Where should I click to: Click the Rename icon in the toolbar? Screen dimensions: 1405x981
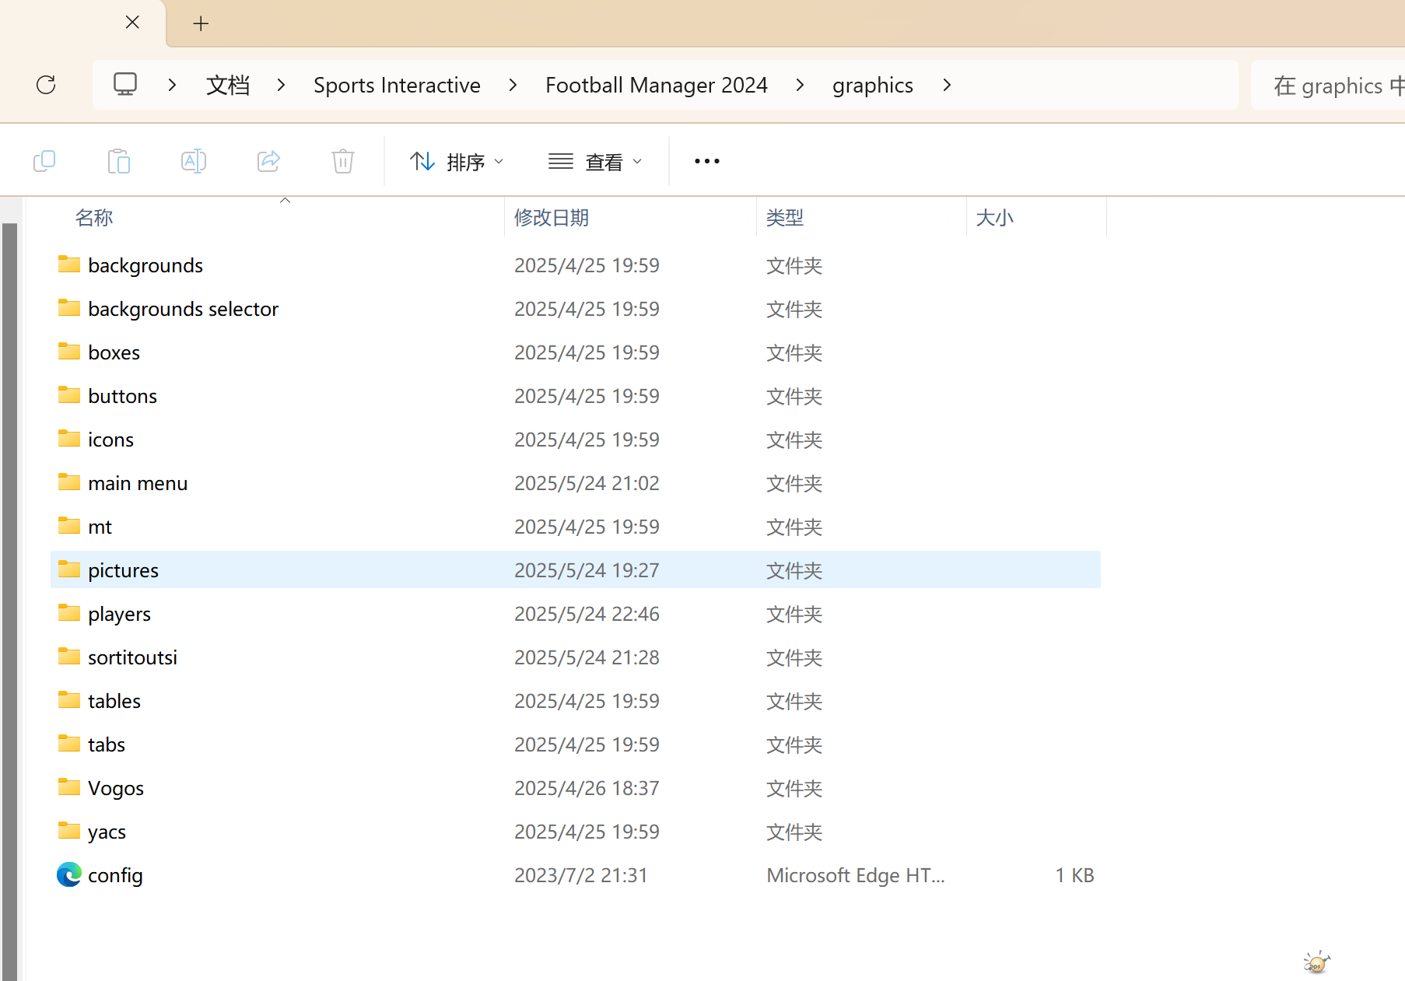tap(194, 161)
